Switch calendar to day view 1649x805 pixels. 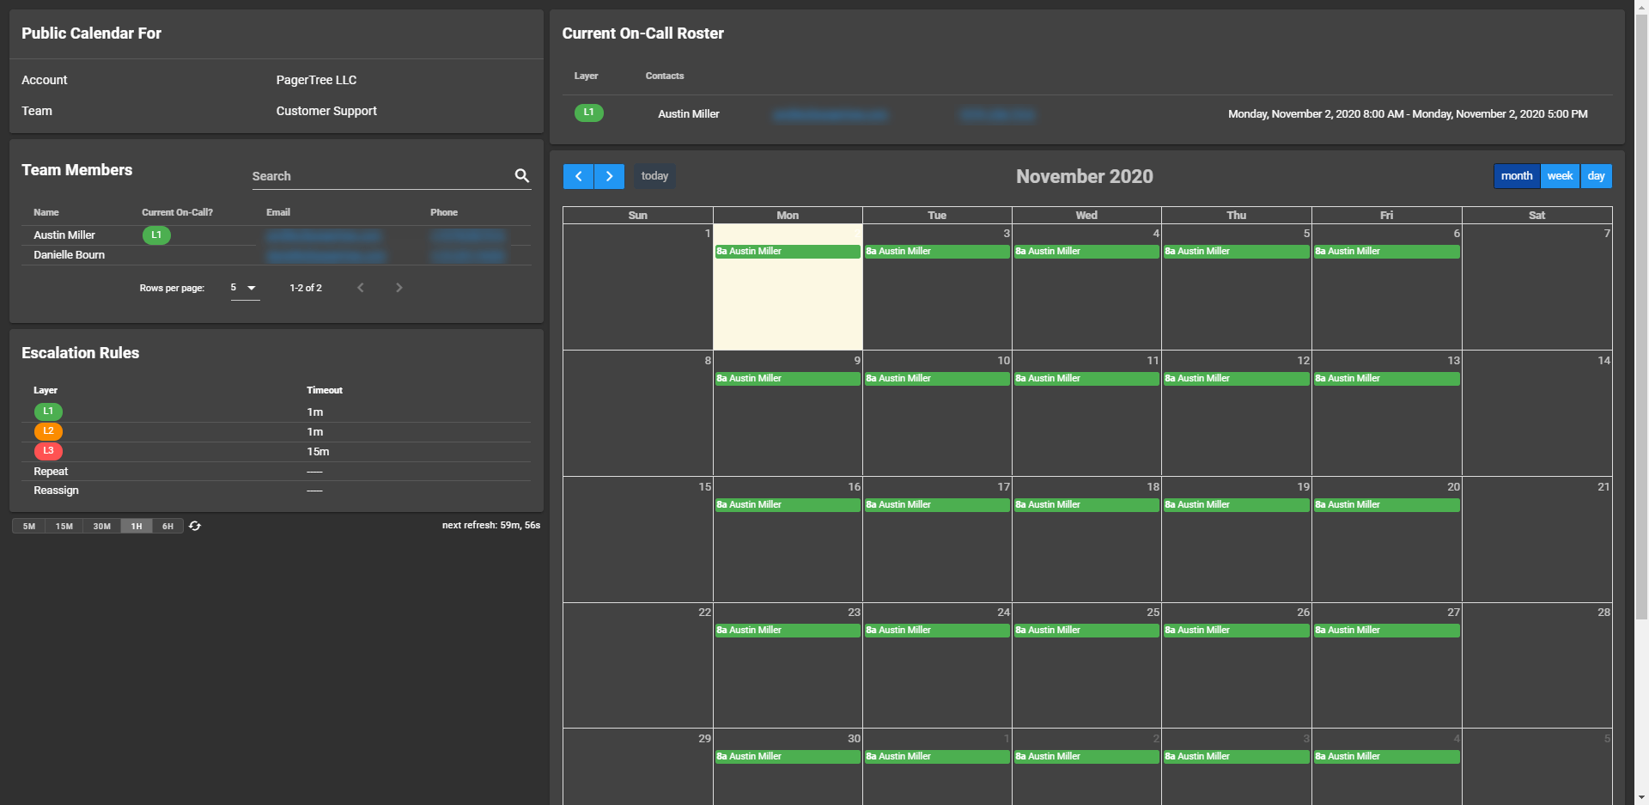[1596, 176]
